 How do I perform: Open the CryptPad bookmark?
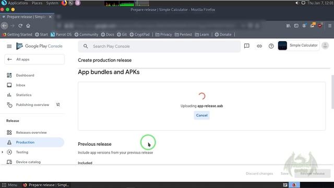140,34
